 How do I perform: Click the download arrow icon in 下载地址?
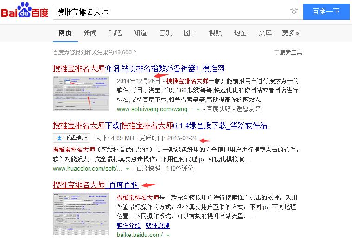pos(59,138)
